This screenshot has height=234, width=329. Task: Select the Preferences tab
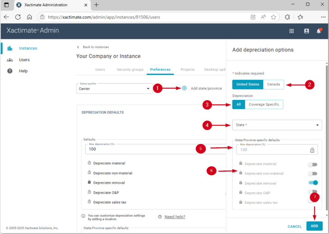click(x=160, y=69)
